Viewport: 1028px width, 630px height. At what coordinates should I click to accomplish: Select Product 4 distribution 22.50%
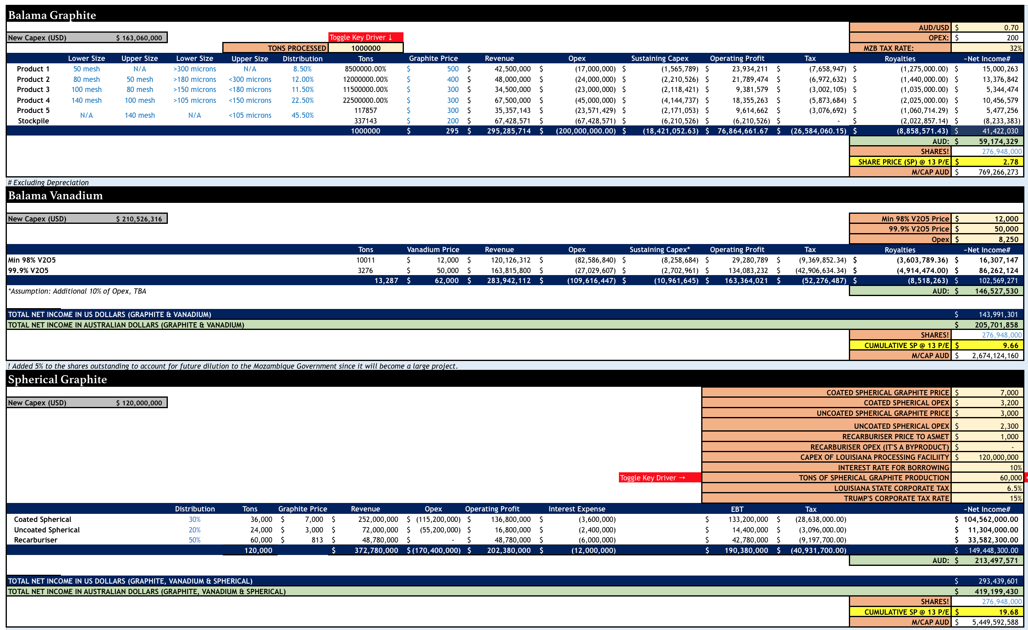pos(302,100)
